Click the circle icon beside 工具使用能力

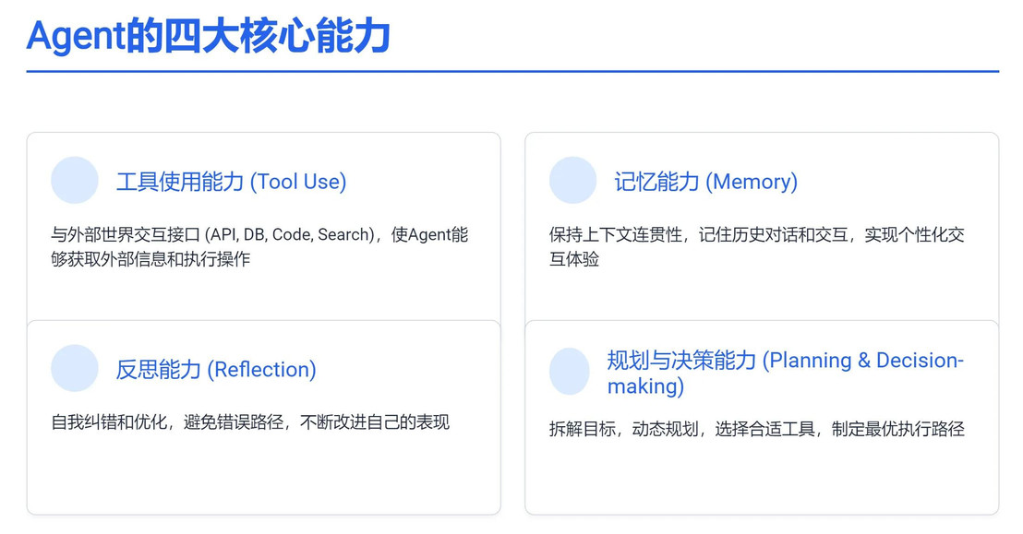[x=75, y=180]
